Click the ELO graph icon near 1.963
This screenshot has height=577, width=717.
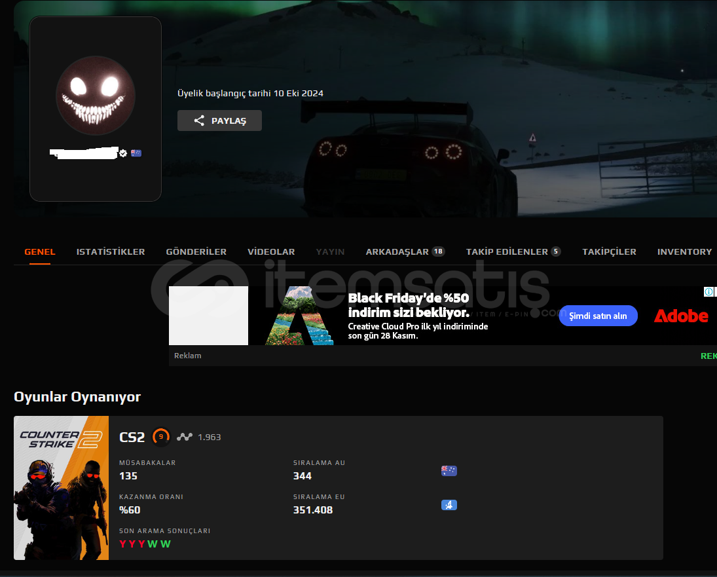tap(184, 437)
